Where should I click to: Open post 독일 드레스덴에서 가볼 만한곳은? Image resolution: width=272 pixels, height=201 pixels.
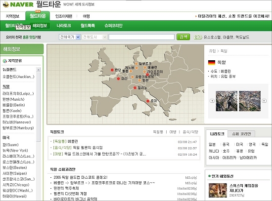tap(105, 154)
